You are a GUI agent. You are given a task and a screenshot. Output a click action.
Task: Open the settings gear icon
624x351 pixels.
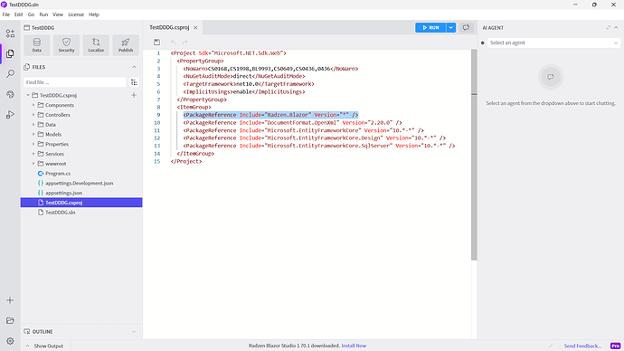click(x=10, y=341)
